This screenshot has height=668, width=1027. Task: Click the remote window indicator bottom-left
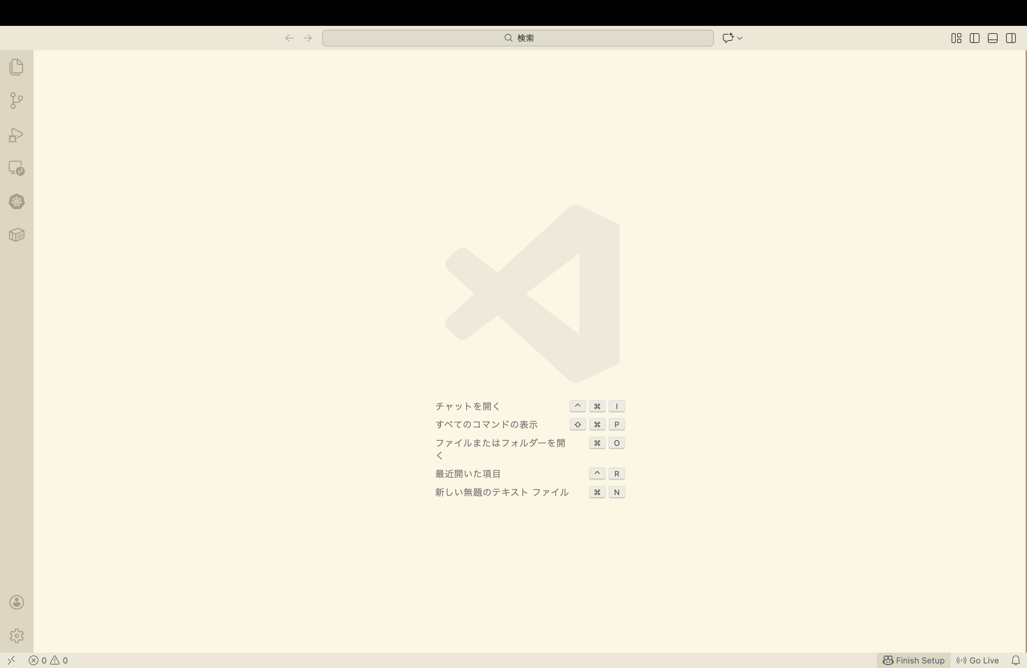(11, 660)
